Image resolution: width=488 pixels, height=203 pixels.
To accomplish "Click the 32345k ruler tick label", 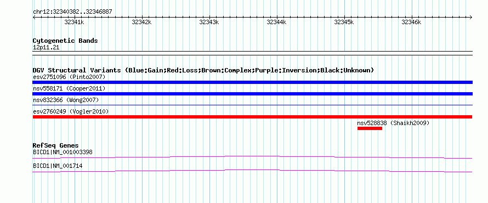I will (344, 22).
